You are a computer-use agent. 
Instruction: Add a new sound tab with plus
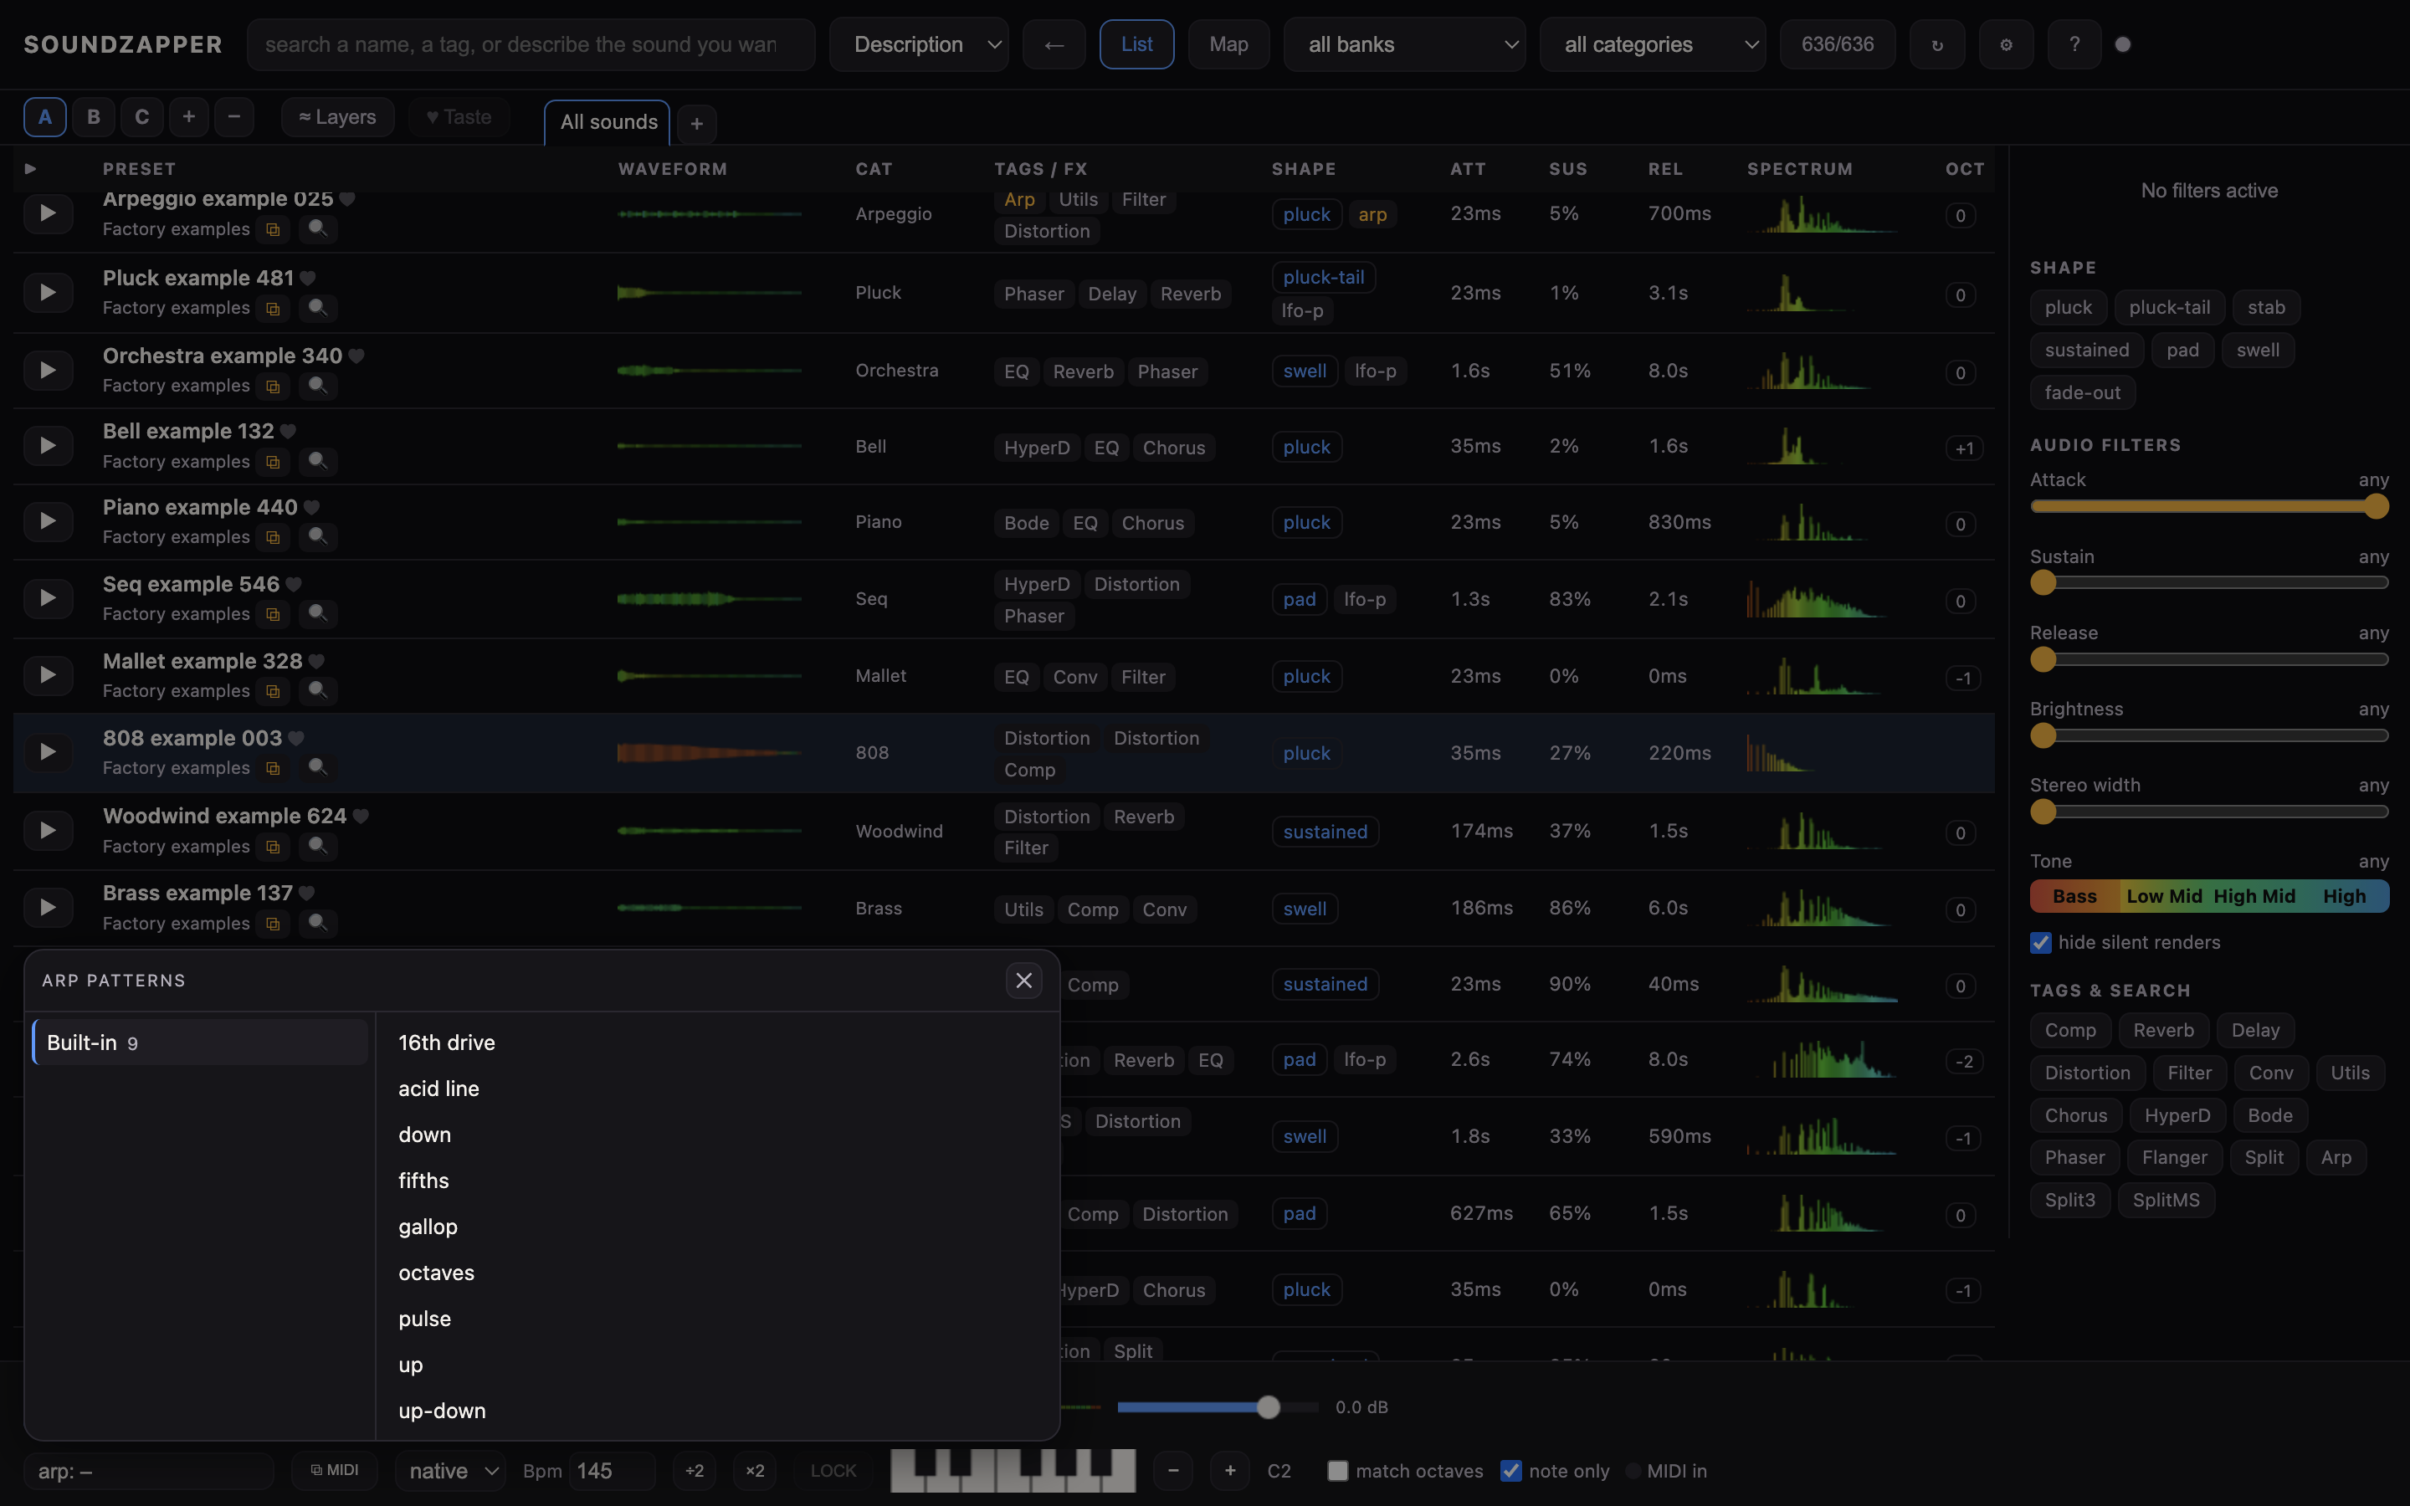click(x=697, y=124)
